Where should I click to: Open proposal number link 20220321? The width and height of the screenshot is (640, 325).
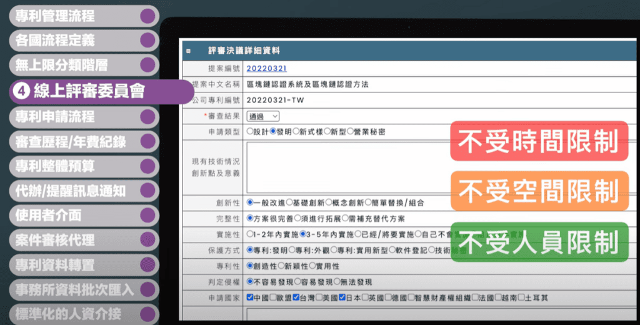coord(266,68)
